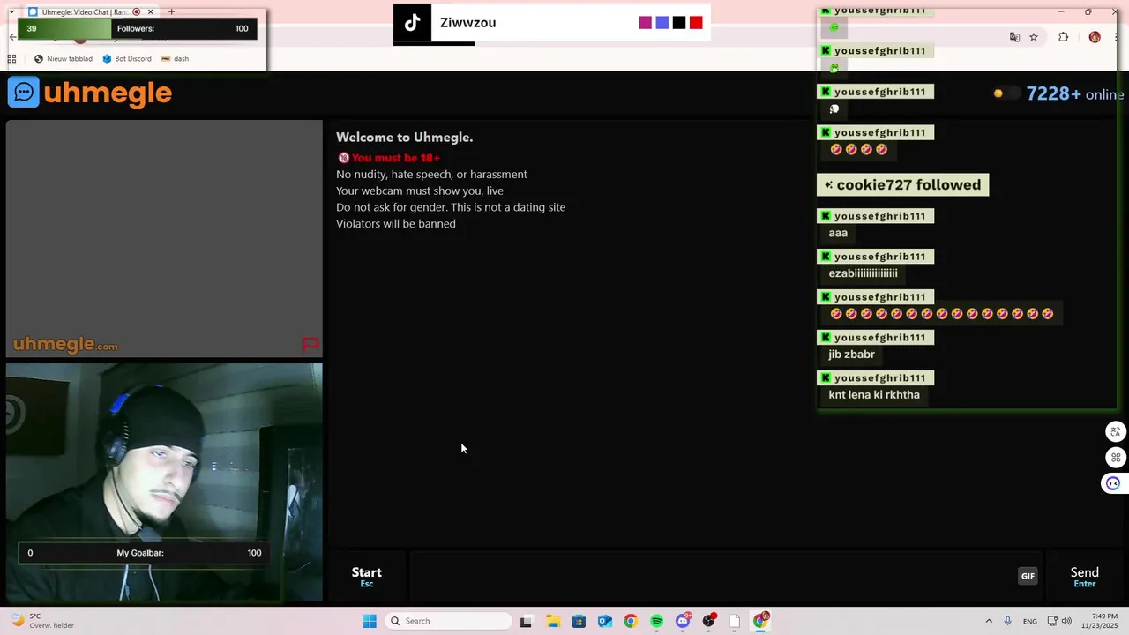Open the Nieuw tabblad bookmark

[64, 59]
